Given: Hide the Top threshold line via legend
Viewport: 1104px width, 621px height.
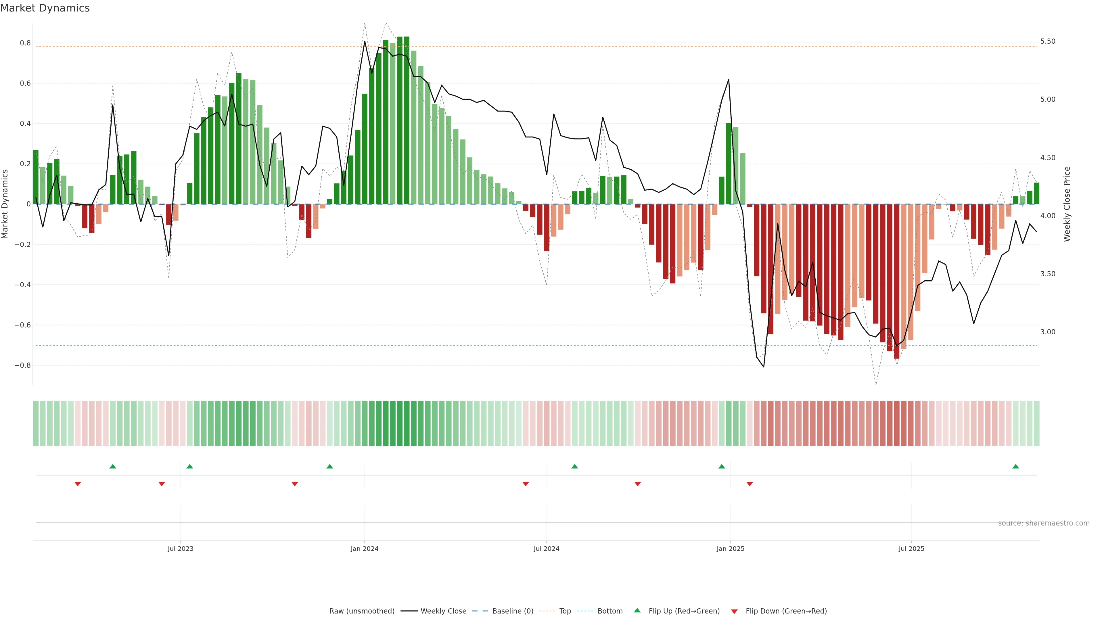Looking at the screenshot, I should pos(565,611).
